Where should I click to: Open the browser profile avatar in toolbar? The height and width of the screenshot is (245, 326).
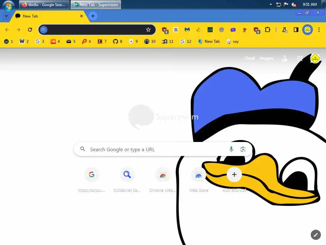pos(308,30)
